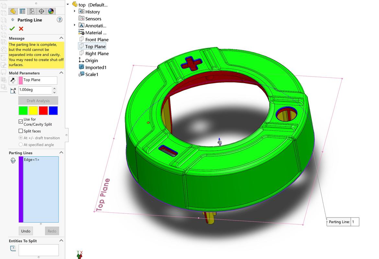Screen dimensions: 379x259
Task: Collapse the Message section
Action: [x=62, y=38]
